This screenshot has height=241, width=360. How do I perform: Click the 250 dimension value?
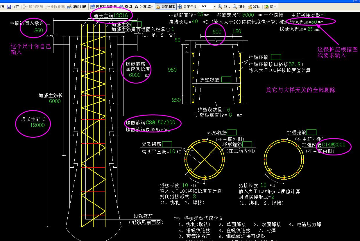coord(176,100)
